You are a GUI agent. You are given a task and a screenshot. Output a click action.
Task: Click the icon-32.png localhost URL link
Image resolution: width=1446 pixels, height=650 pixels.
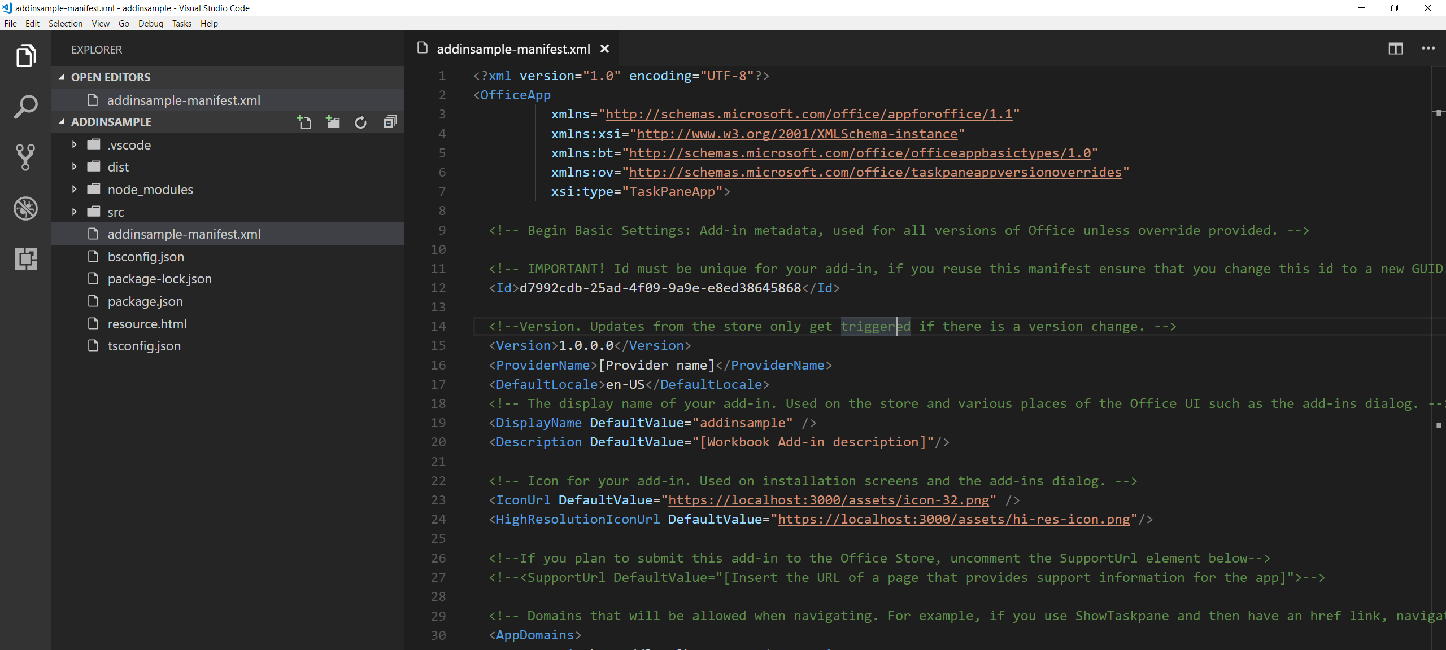829,500
